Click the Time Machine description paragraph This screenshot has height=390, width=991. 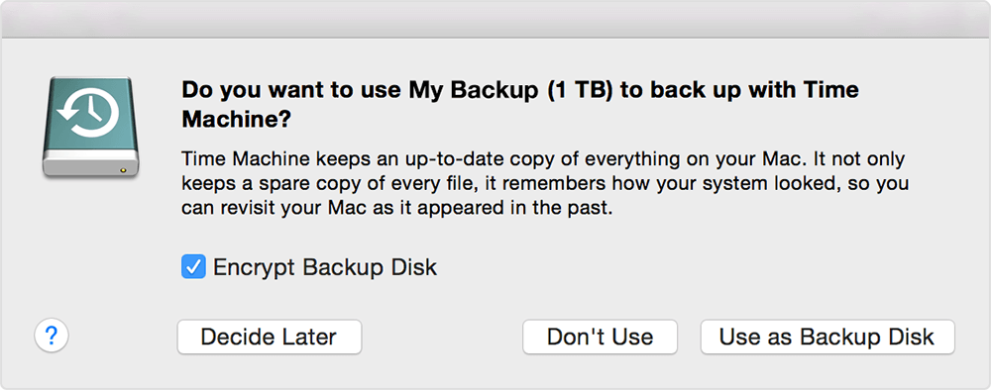point(544,183)
